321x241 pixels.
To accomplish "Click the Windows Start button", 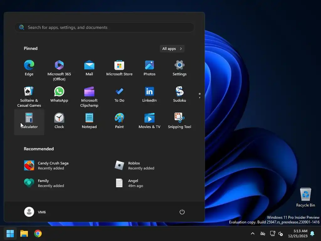I will click(10, 233).
